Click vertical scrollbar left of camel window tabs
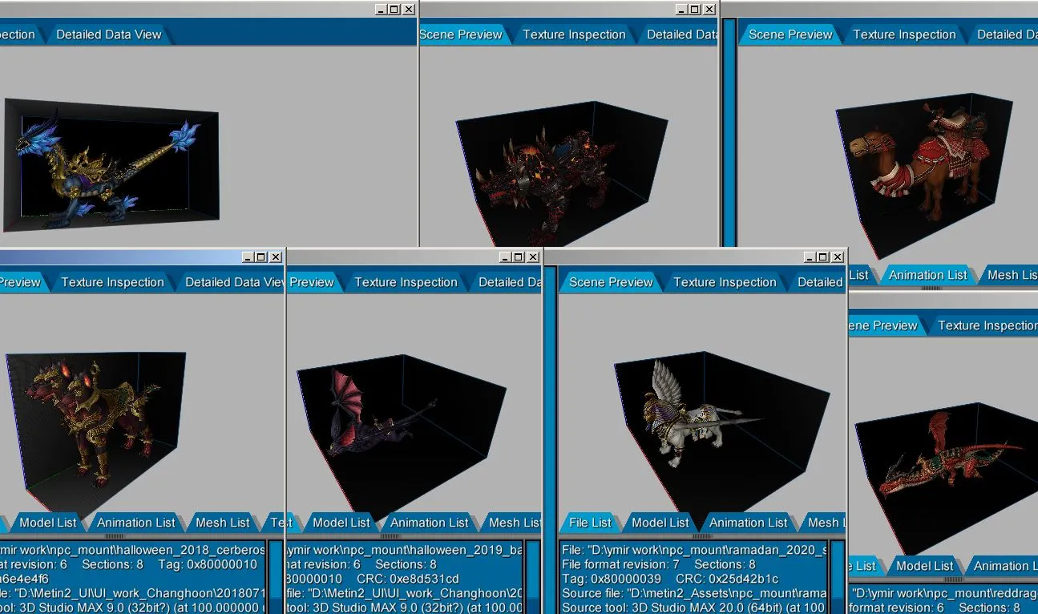Image resolution: width=1038 pixels, height=614 pixels. (729, 132)
